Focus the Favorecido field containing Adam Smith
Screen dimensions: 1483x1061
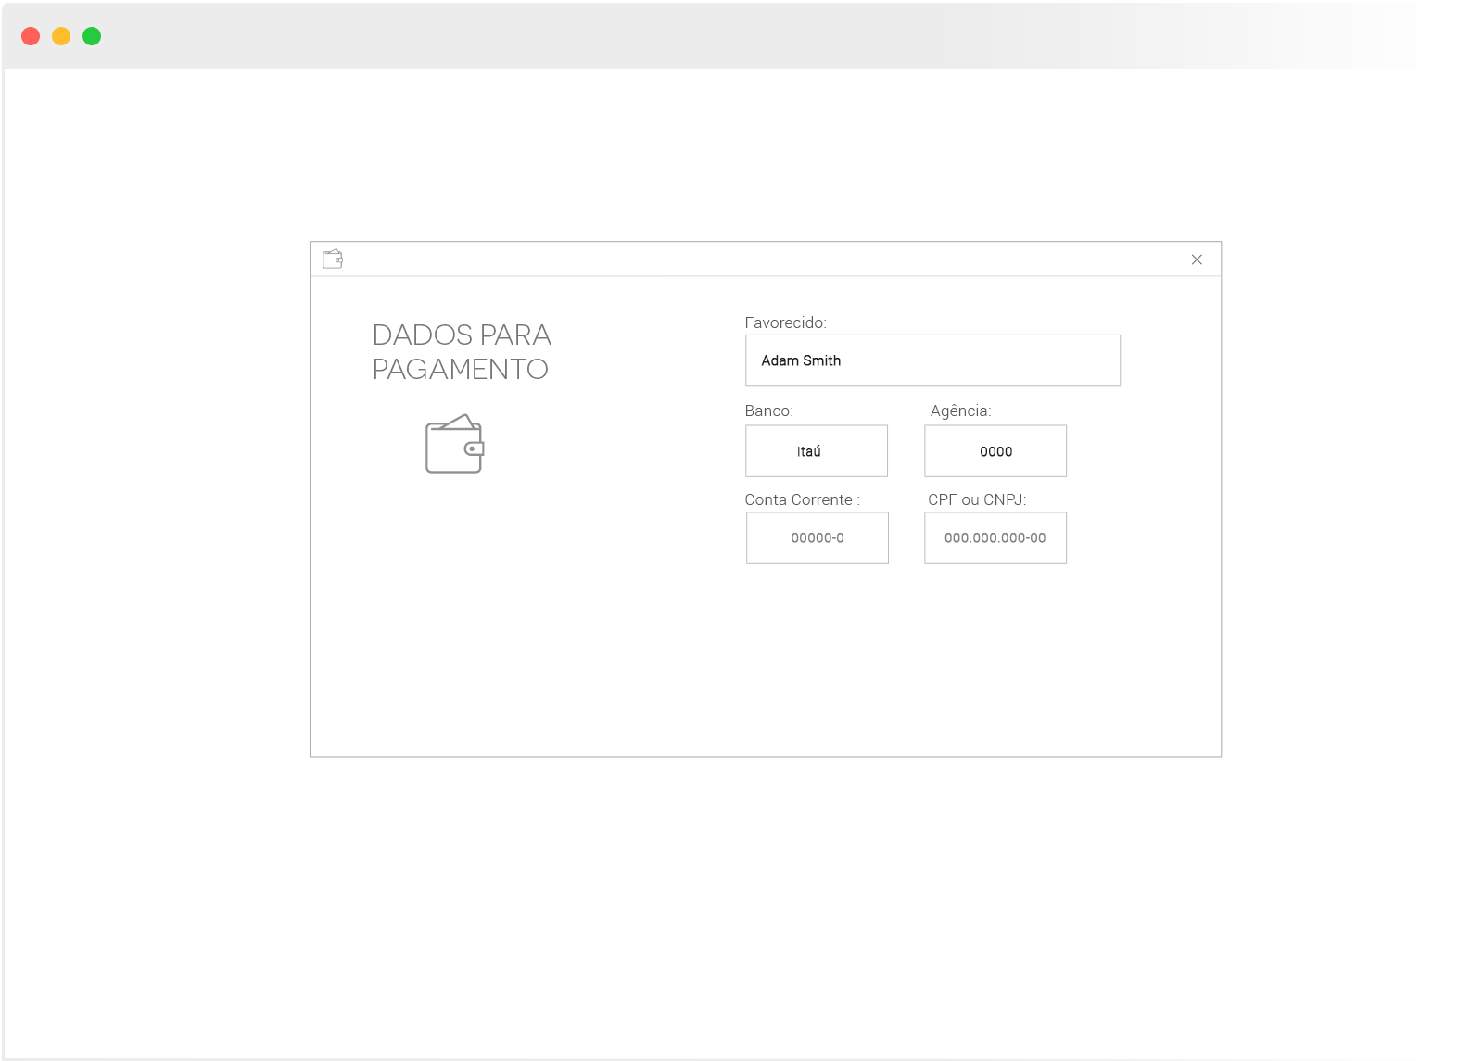pyautogui.click(x=932, y=360)
